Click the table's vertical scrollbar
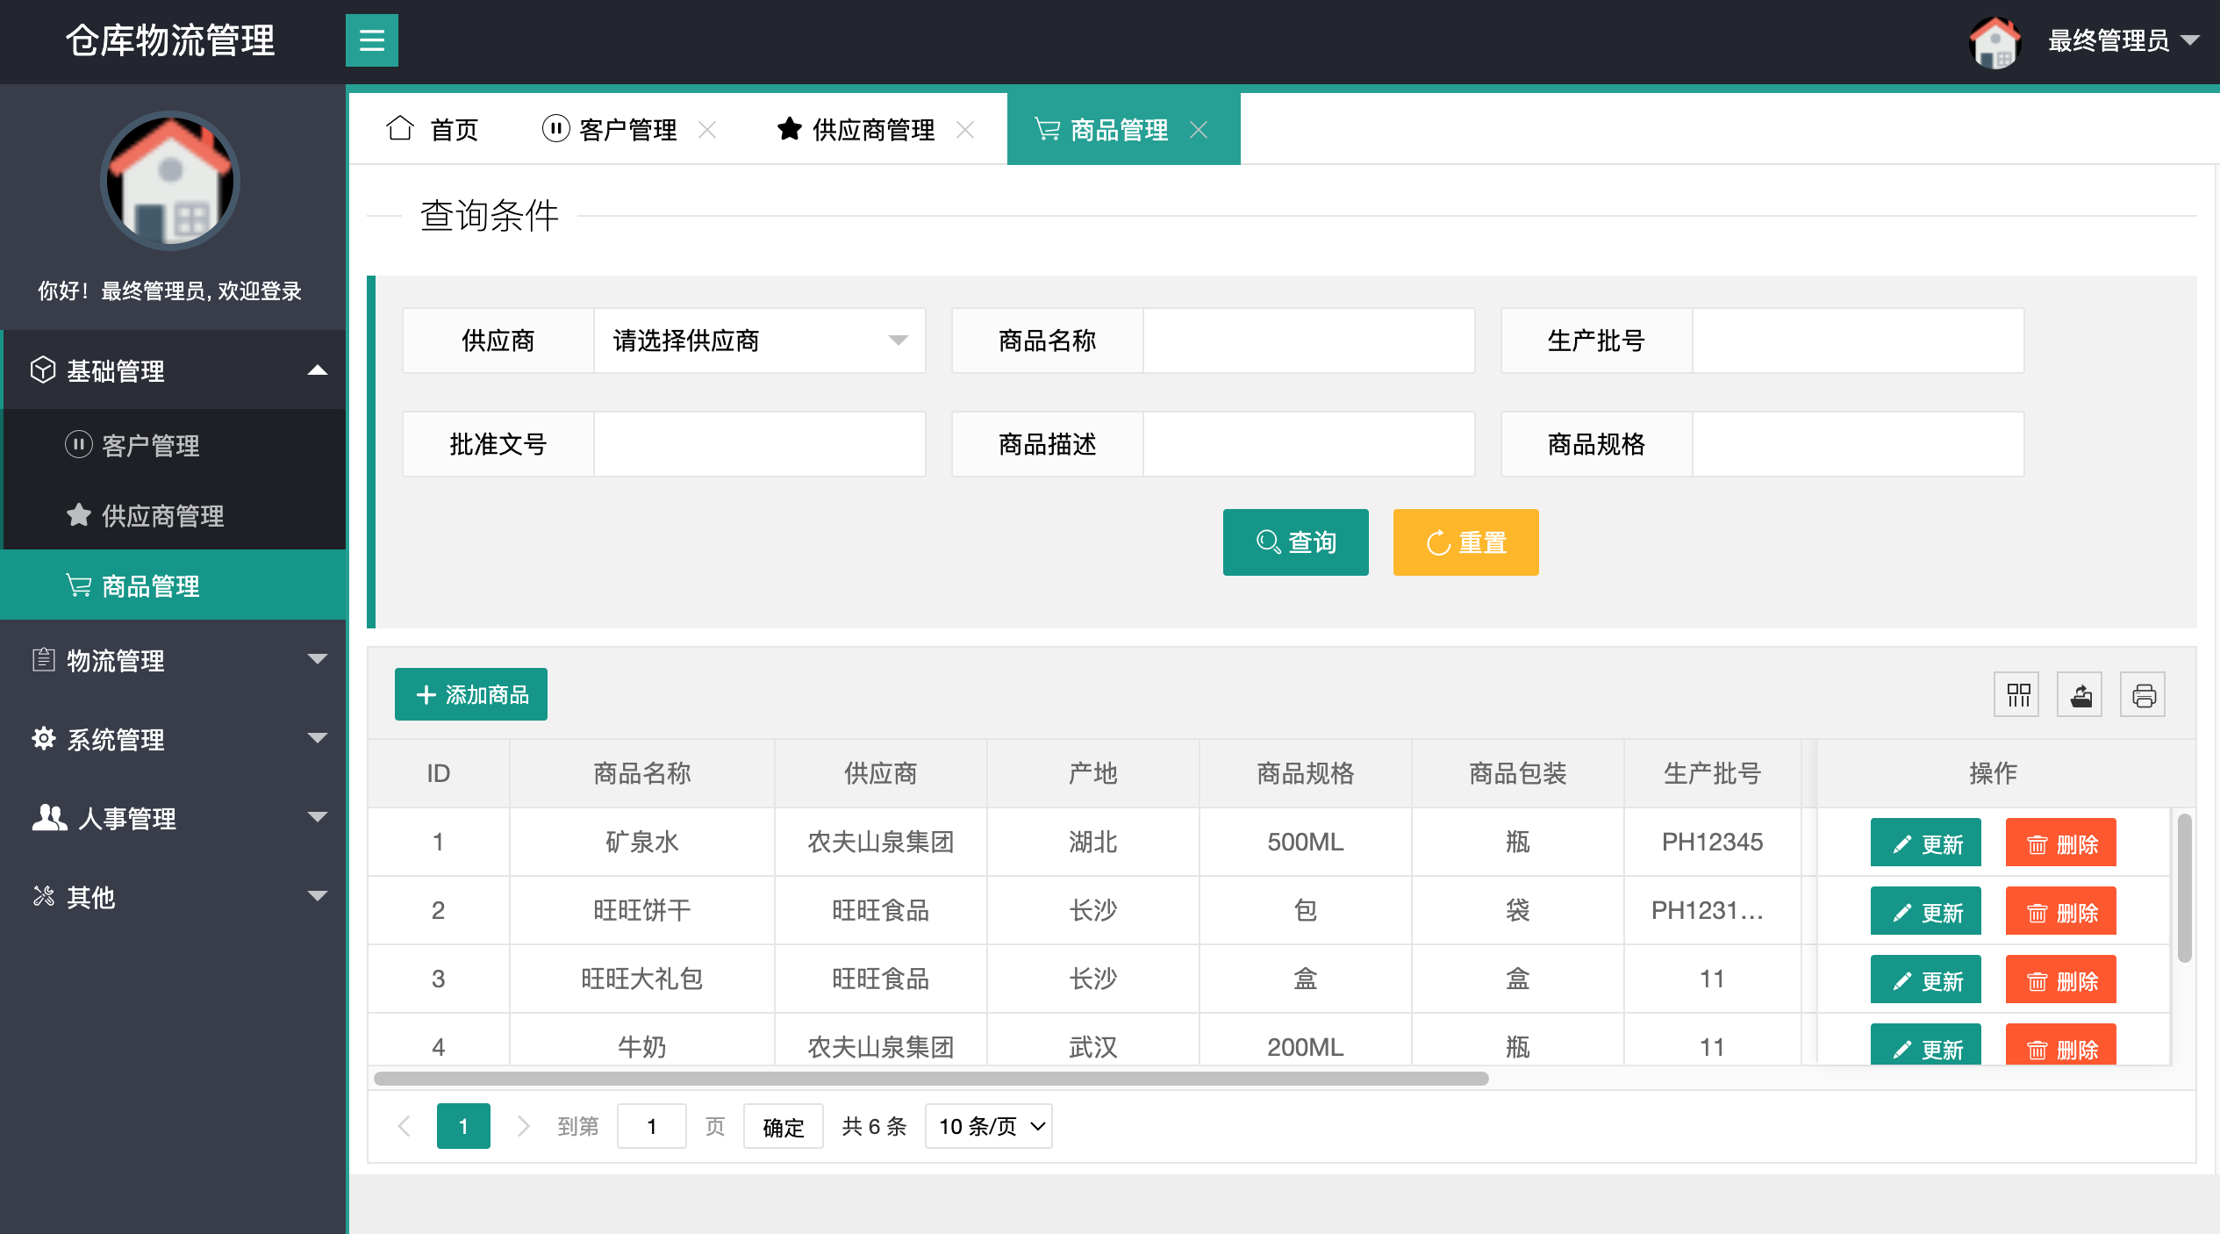 coord(2185,887)
